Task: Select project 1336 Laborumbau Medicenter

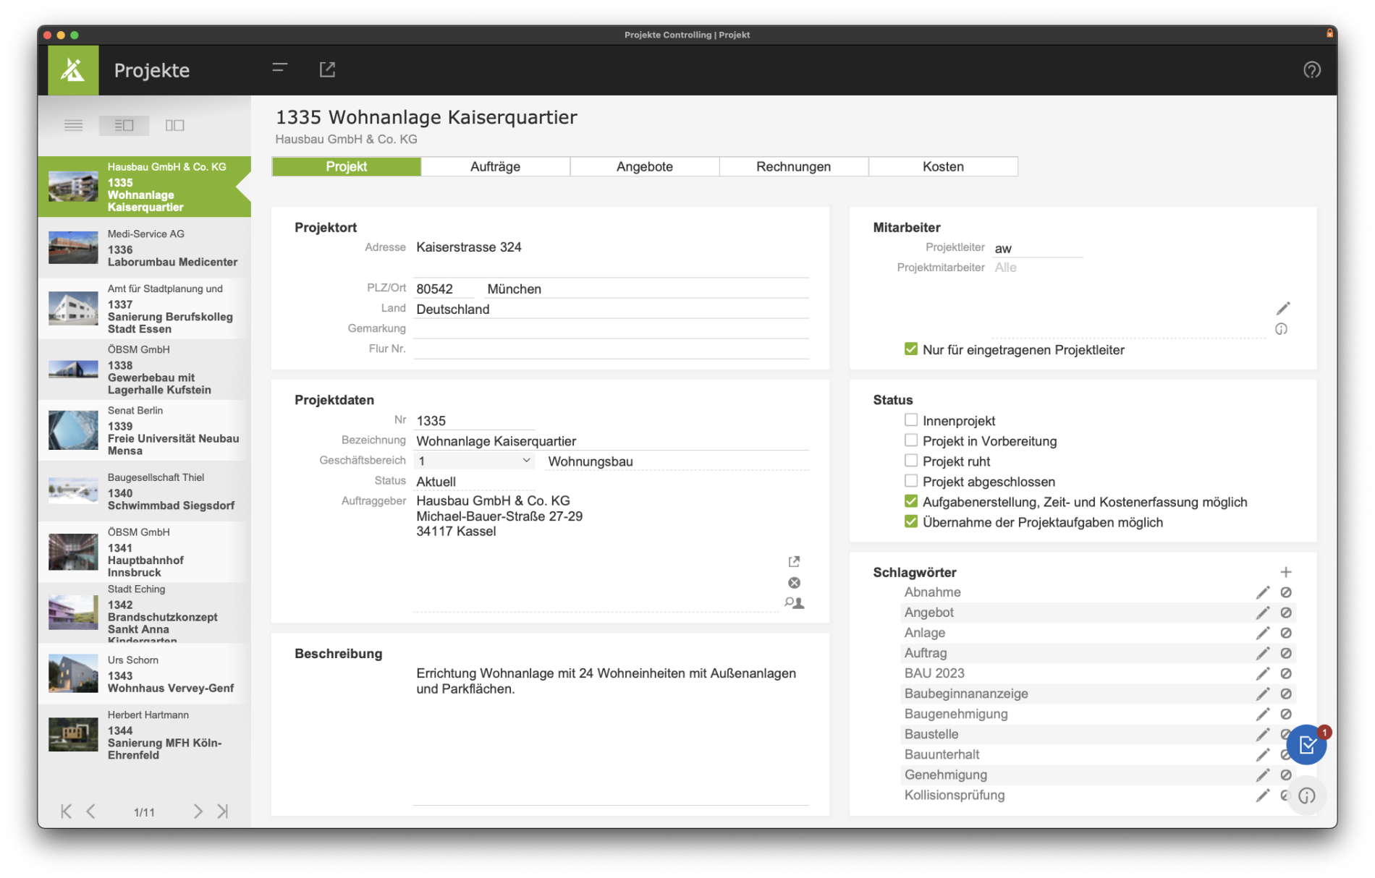Action: 144,248
